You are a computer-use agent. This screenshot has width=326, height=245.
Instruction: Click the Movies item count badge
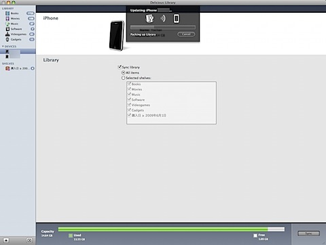point(31,18)
